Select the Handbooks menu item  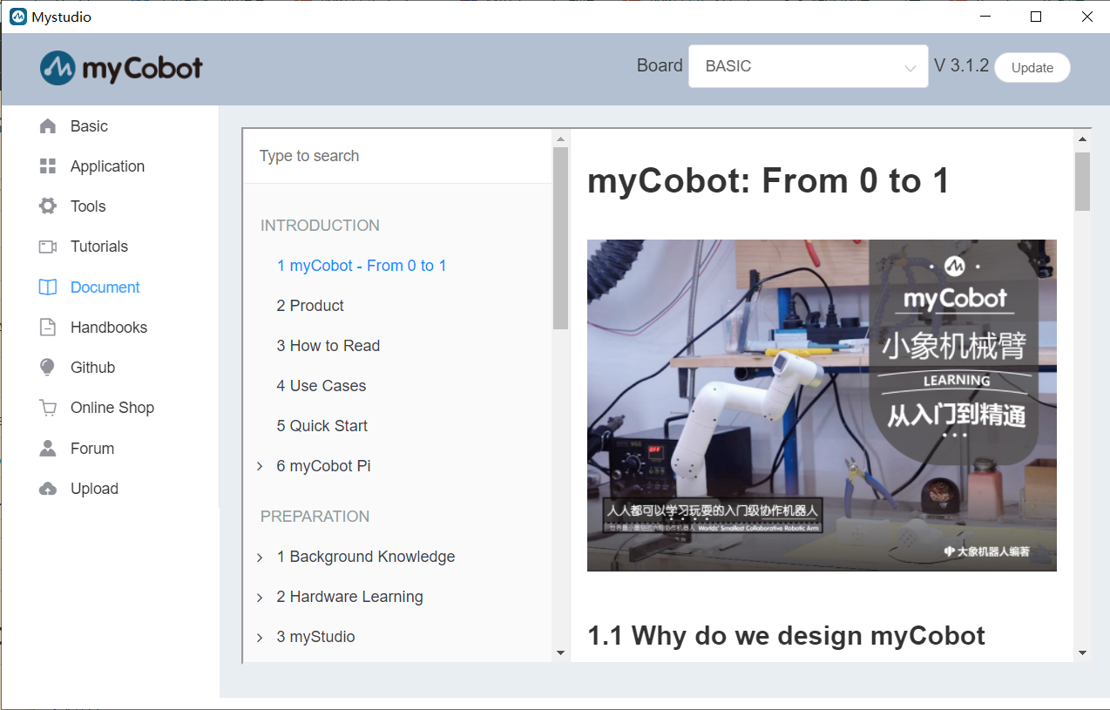point(110,328)
